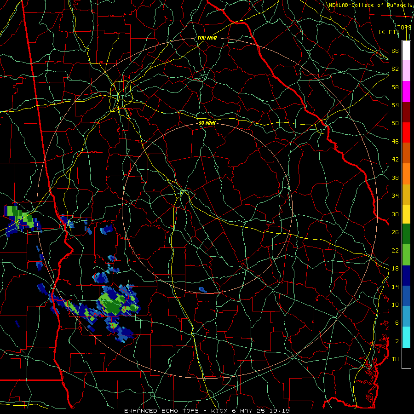Click the light pink legend swatch

(406, 71)
